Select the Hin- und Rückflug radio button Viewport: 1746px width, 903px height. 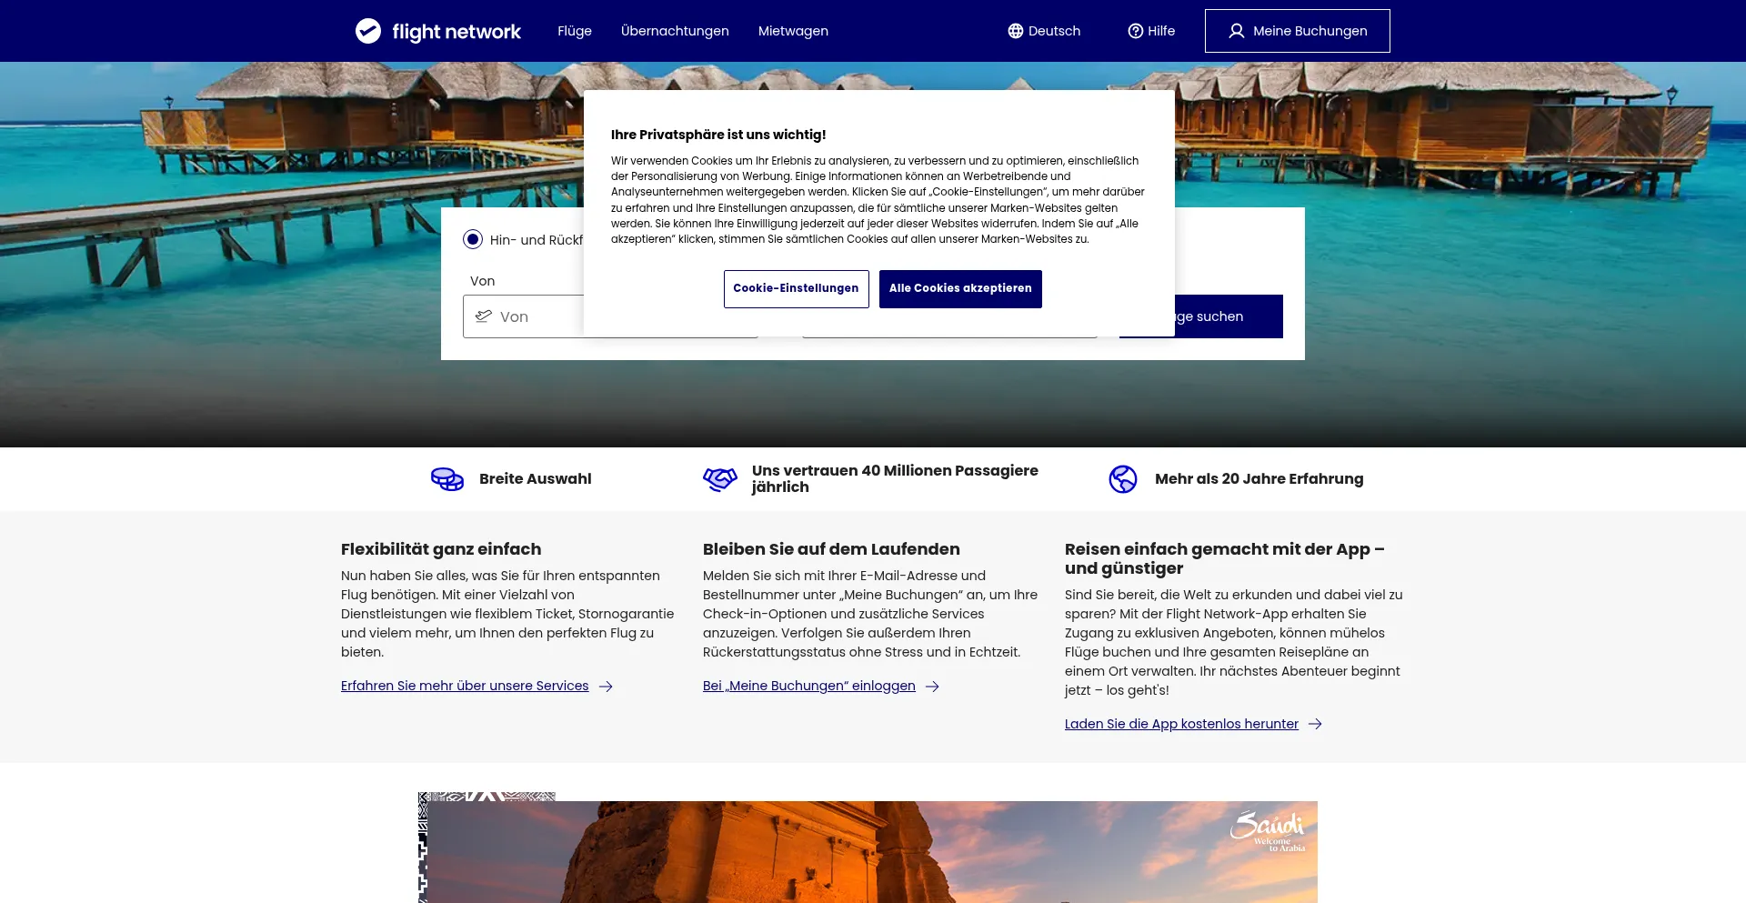point(473,239)
